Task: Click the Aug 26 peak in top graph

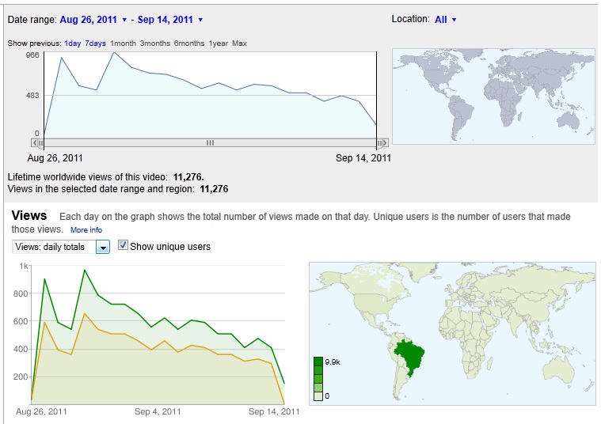Action: (61, 58)
